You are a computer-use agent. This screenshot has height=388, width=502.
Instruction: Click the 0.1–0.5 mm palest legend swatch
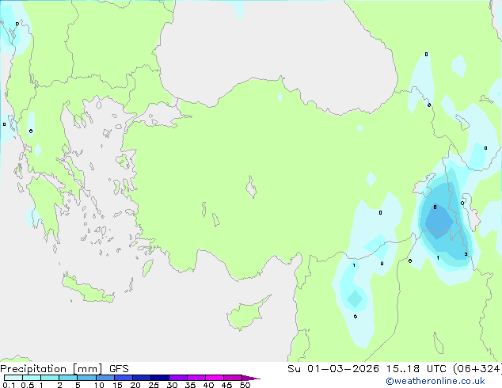tap(13, 378)
